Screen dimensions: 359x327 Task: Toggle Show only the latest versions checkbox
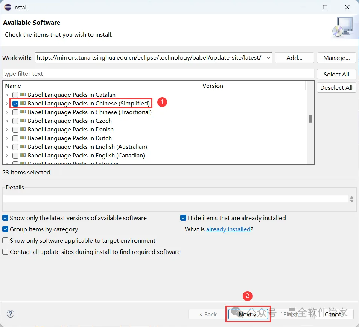(x=5, y=218)
